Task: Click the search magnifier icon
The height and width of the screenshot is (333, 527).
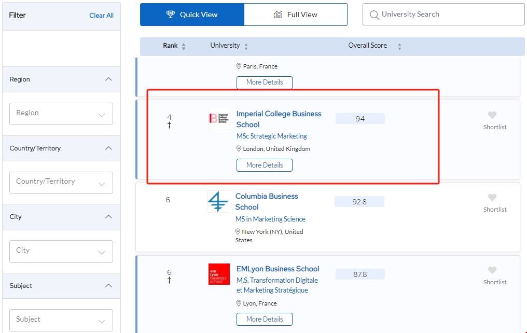Action: click(x=374, y=15)
